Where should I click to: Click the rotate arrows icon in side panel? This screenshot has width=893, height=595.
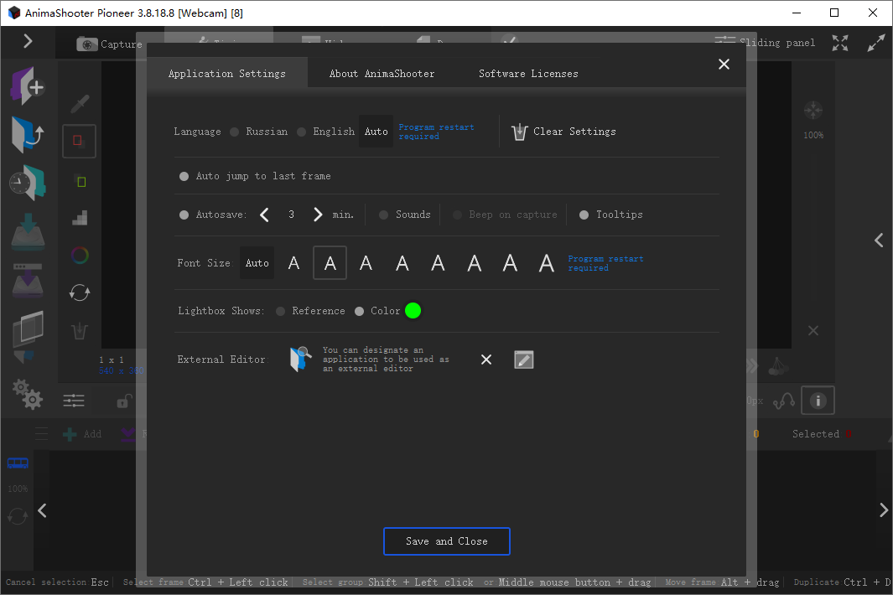coord(80,293)
